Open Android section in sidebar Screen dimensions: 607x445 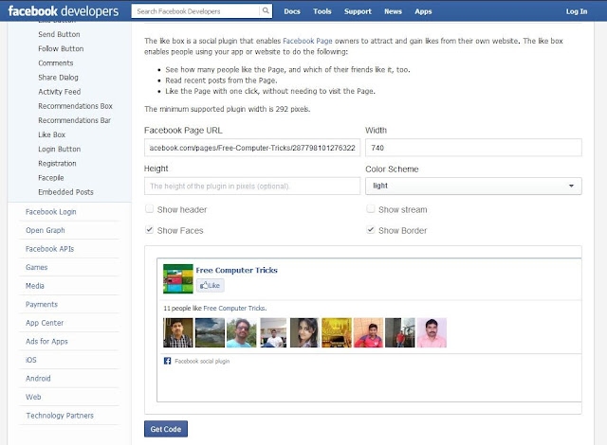coord(38,379)
